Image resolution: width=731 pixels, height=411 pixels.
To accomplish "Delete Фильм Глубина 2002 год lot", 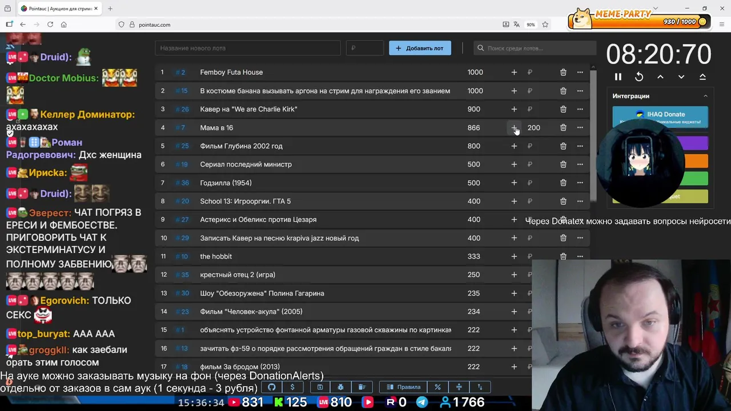I will [x=563, y=146].
